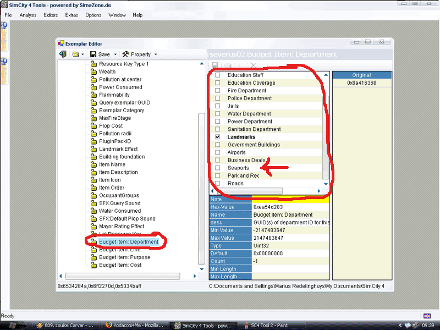
Task: Check the Police Department checkbox
Action: point(217,98)
